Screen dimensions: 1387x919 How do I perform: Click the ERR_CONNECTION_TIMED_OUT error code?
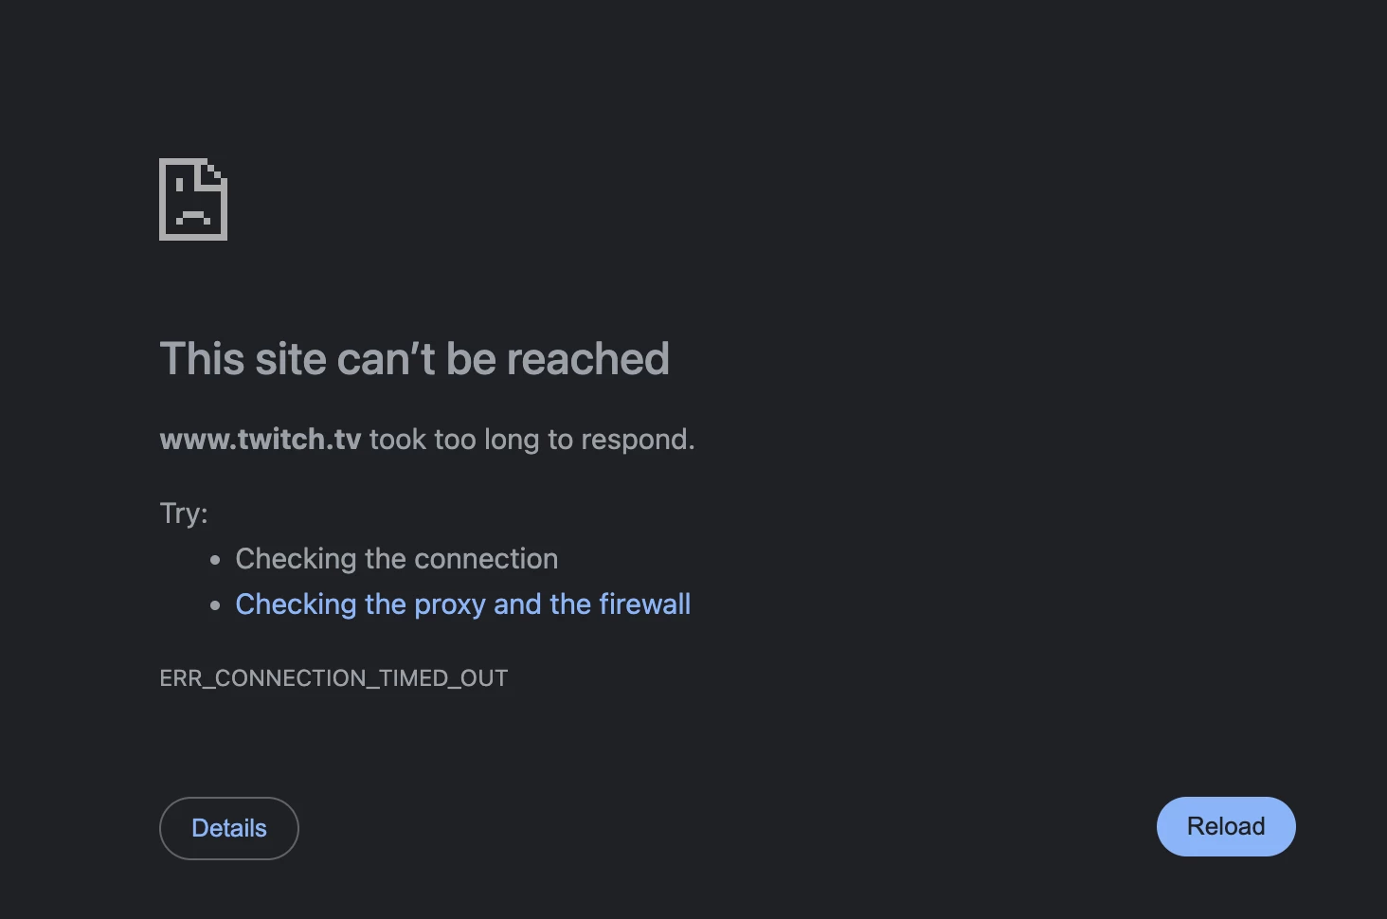[x=333, y=678]
